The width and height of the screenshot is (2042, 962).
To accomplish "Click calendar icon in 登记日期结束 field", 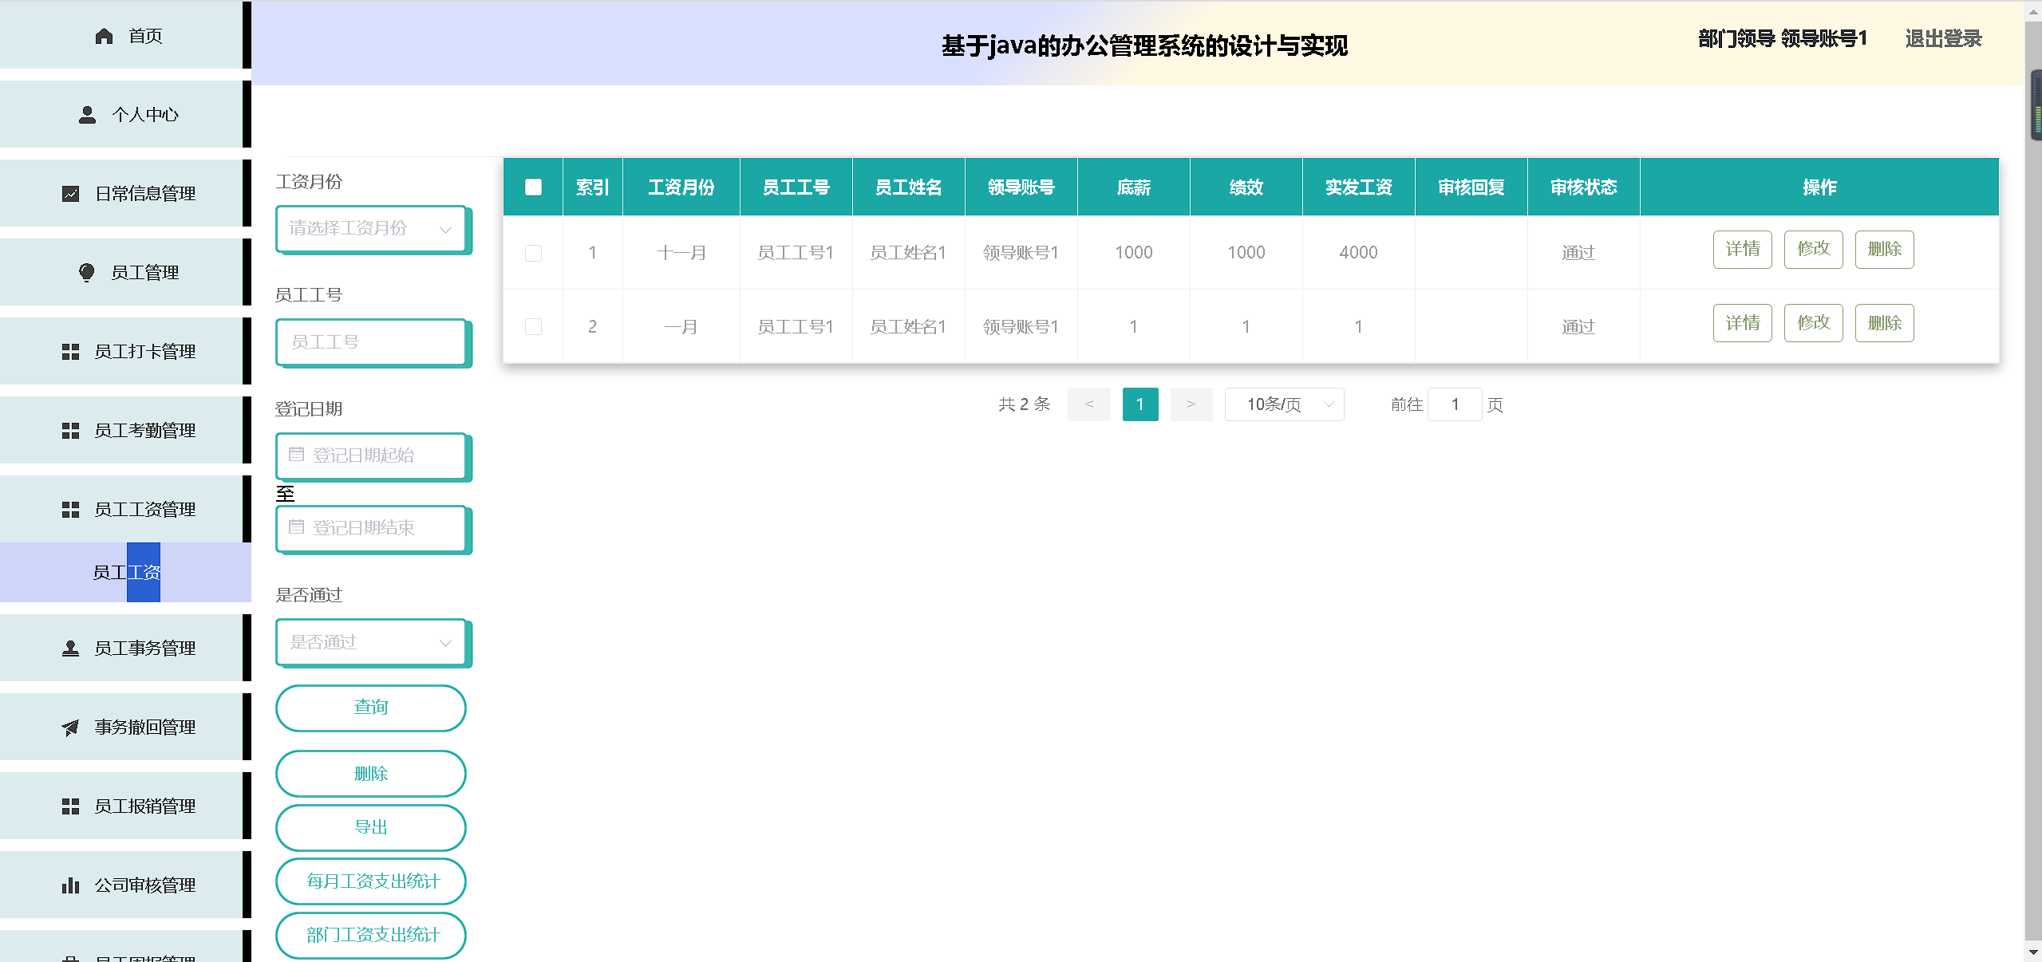I will pos(296,527).
